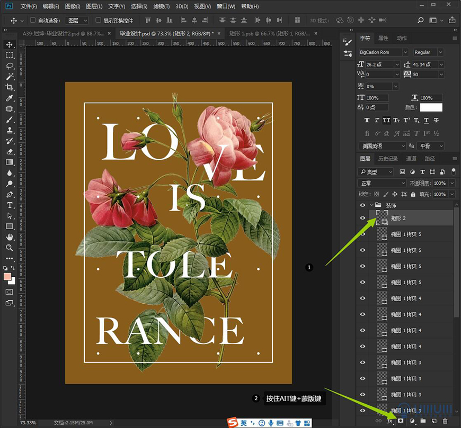The image size is (461, 428).
Task: Switch to the 历史记录 tab
Action: tap(387, 159)
